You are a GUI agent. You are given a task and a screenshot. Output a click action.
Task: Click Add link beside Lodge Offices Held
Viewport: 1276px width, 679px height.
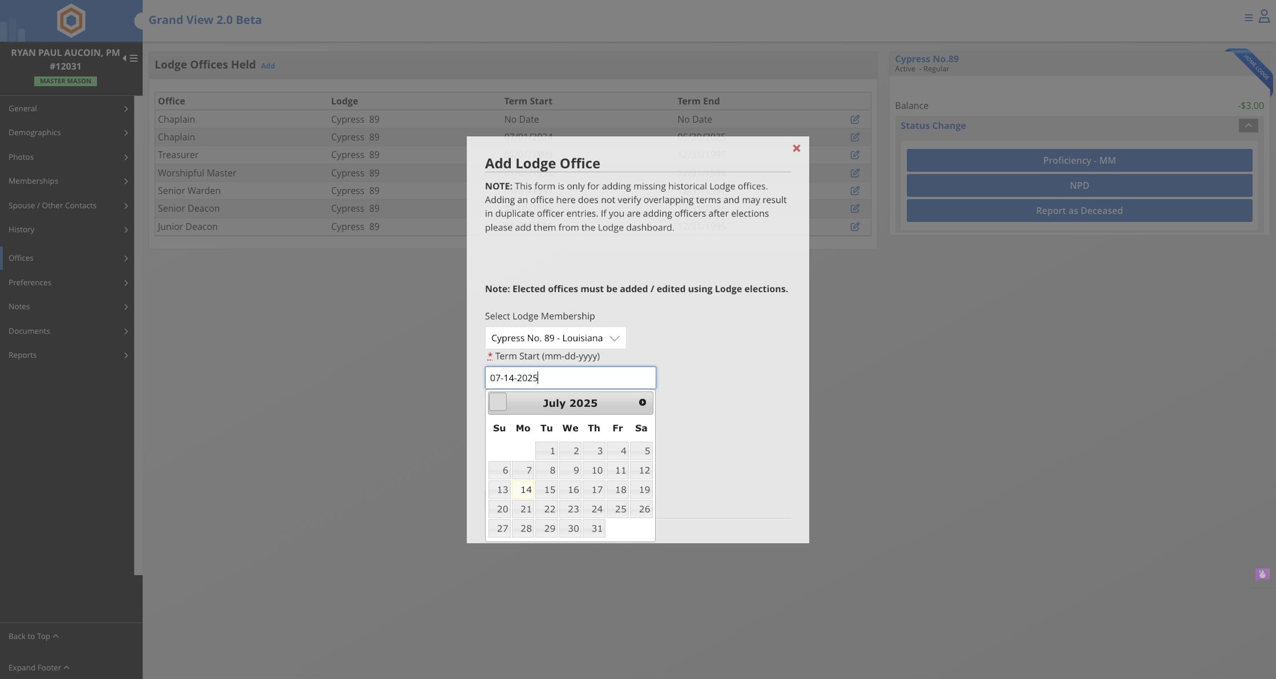[x=268, y=66]
